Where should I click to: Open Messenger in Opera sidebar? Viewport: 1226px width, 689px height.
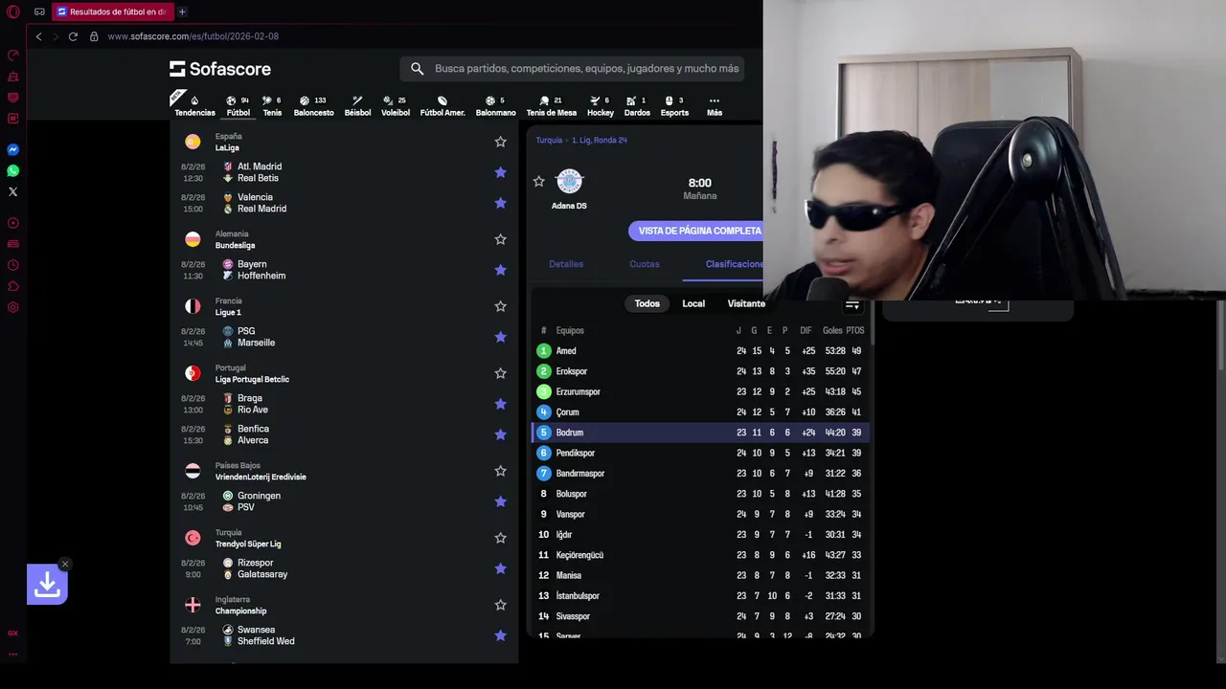click(x=12, y=149)
